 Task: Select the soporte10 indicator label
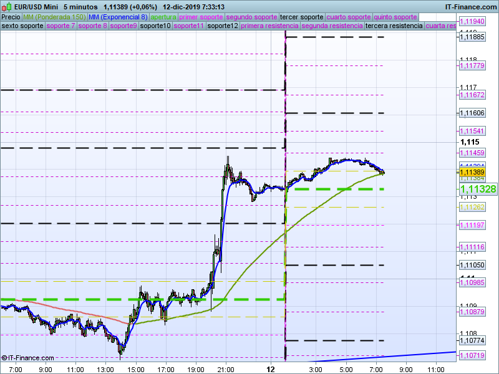click(x=155, y=26)
